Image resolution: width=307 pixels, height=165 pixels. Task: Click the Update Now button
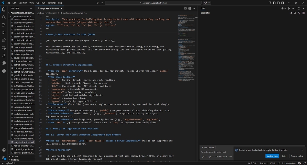(x=272, y=156)
